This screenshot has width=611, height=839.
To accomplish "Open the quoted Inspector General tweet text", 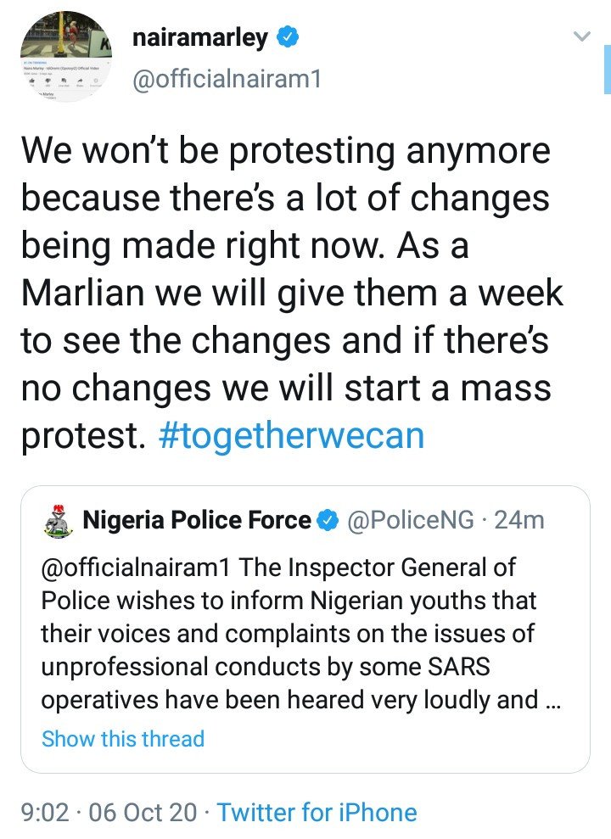I will [300, 634].
